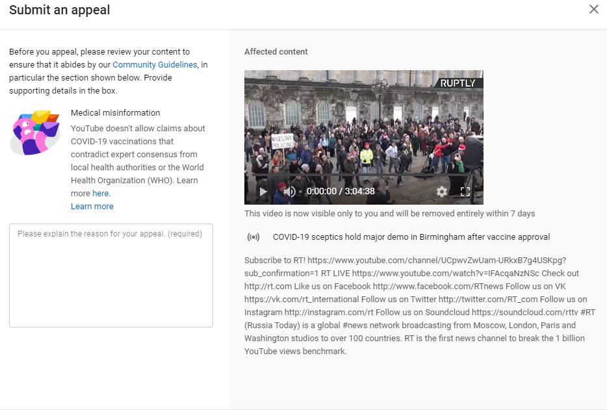Click the 'visible only to you' removal notice

click(x=389, y=213)
